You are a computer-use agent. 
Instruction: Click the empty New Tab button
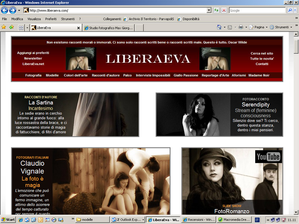tap(139, 28)
